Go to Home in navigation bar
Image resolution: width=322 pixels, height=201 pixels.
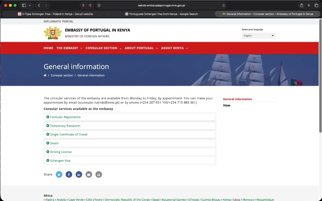48,48
